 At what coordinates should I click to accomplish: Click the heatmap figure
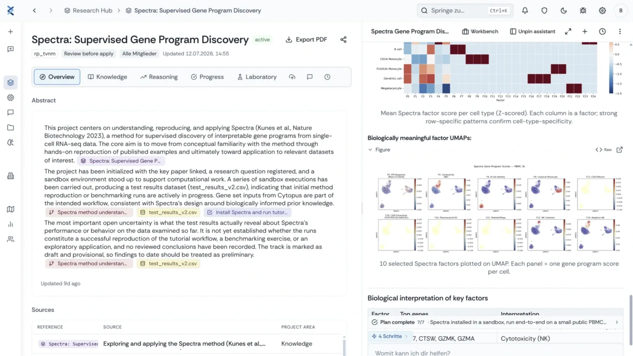(x=499, y=71)
